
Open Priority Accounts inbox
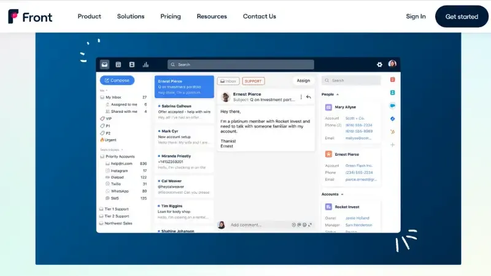tap(117, 156)
